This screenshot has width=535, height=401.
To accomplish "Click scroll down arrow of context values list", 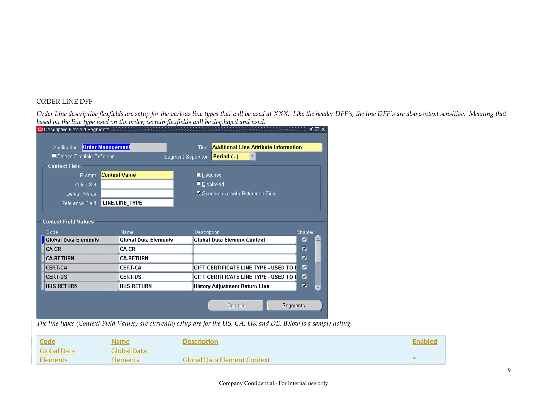I will tap(318, 287).
